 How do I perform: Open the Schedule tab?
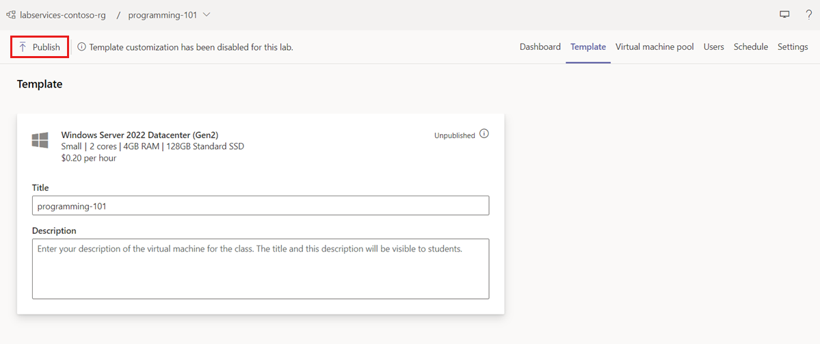click(751, 47)
